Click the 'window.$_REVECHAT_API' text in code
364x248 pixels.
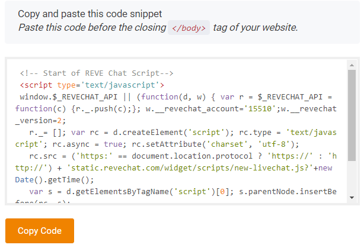click(69, 97)
